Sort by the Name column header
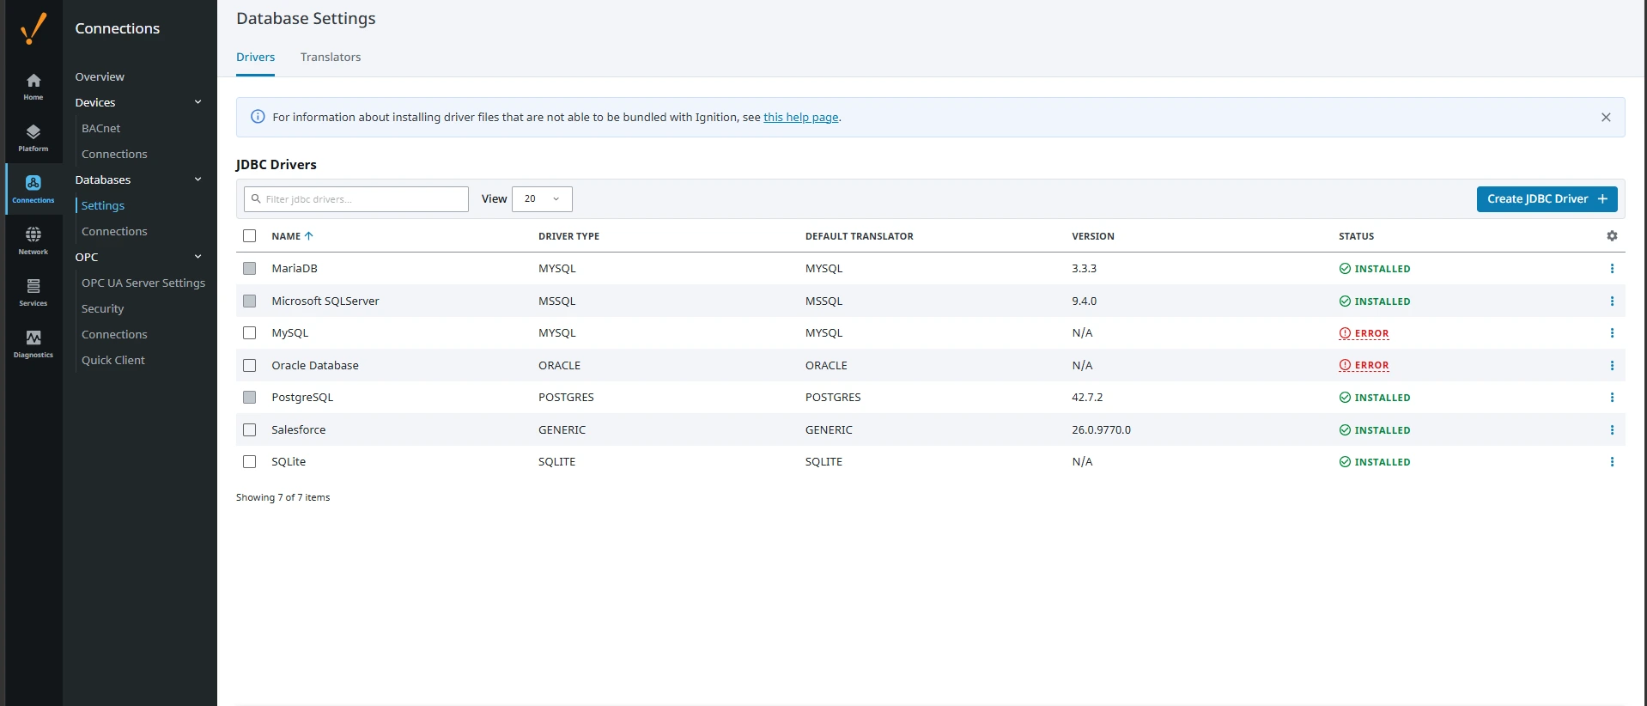Viewport: 1647px width, 706px height. point(292,236)
